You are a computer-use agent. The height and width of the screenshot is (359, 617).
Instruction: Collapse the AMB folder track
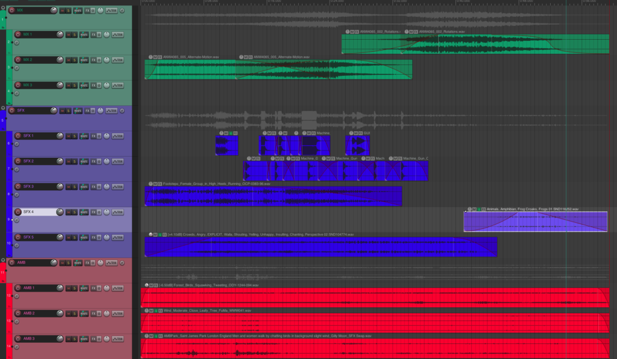(3, 260)
